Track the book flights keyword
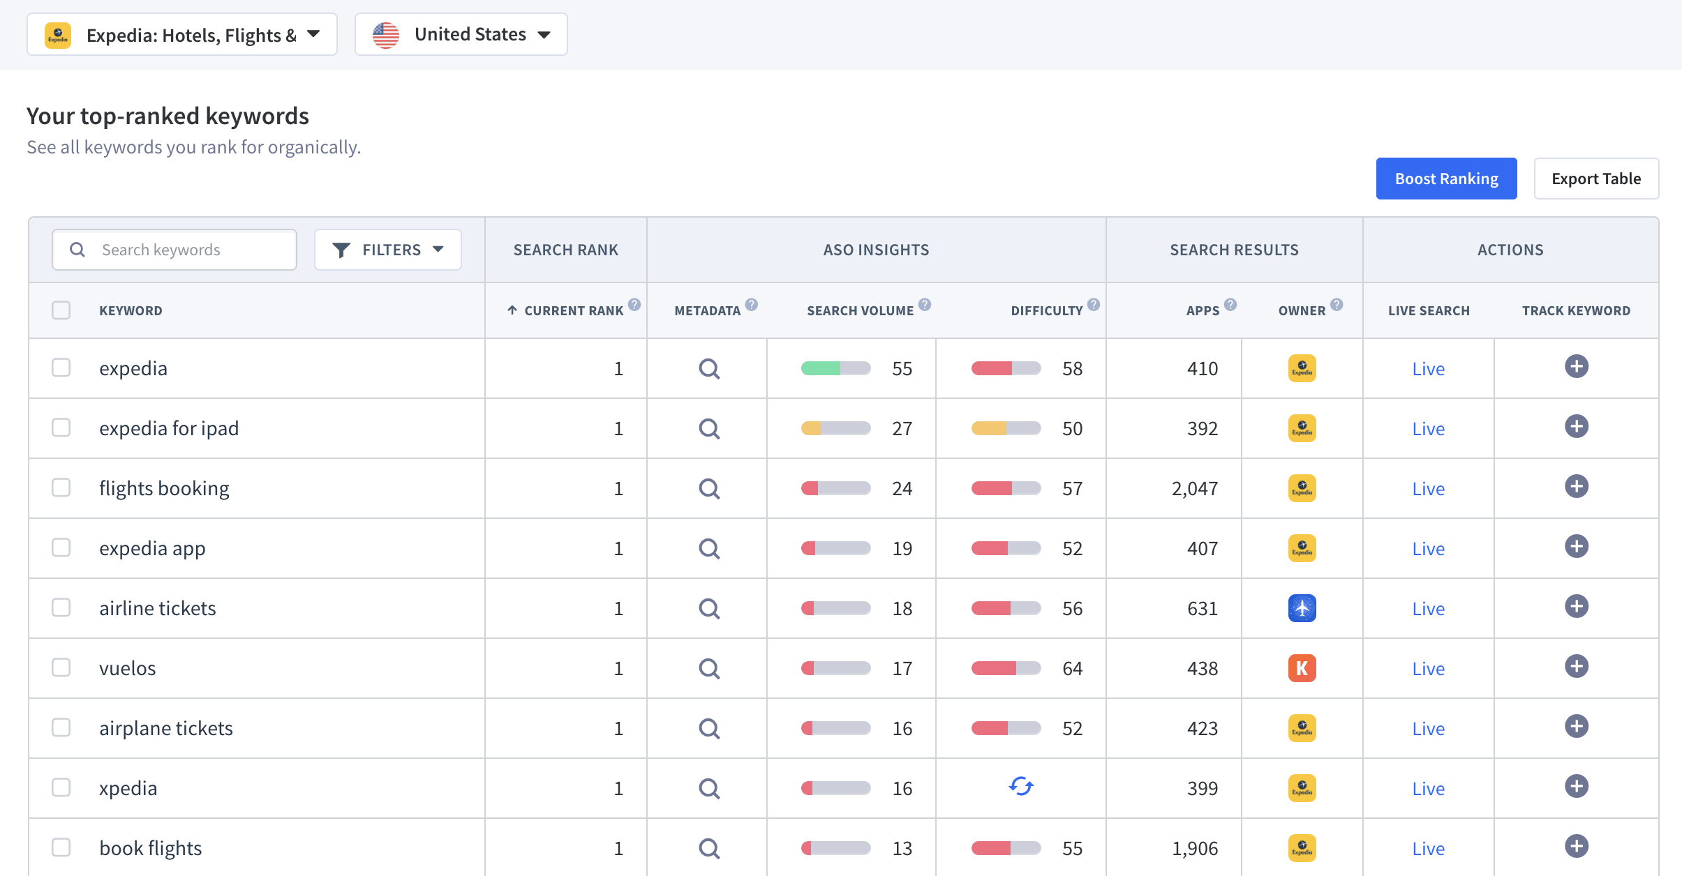This screenshot has width=1682, height=876. click(1577, 846)
